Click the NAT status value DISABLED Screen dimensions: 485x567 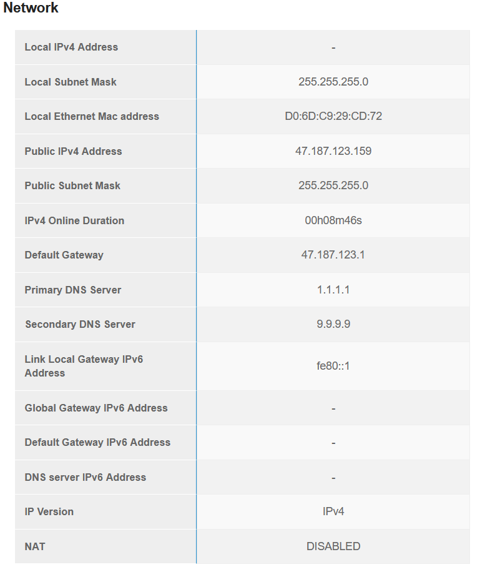click(333, 546)
